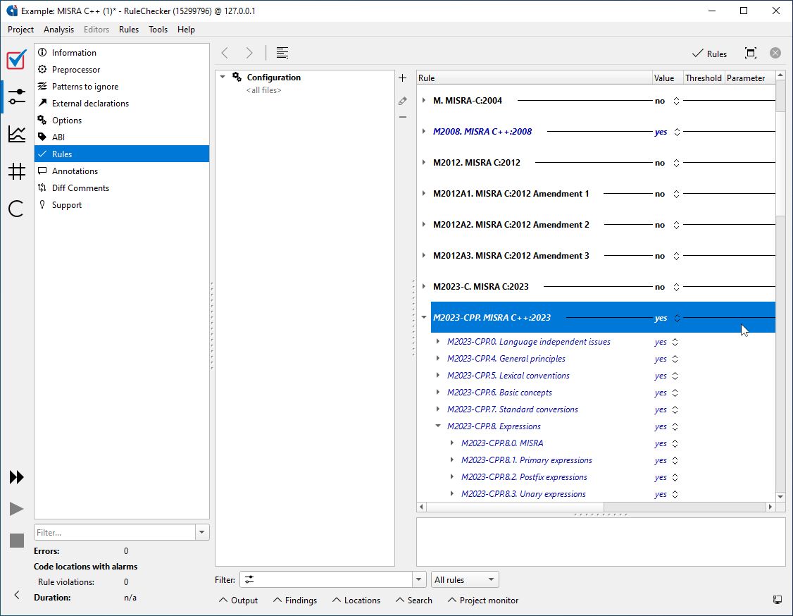
Task: Start analysis with the play button
Action: 17,509
